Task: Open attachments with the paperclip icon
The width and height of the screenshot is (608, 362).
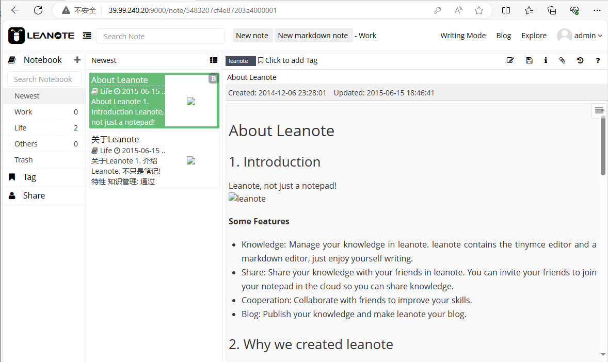Action: 563,60
